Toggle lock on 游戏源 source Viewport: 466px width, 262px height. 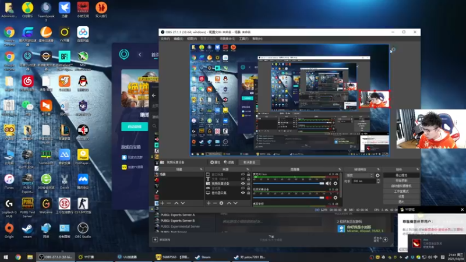[249, 188]
